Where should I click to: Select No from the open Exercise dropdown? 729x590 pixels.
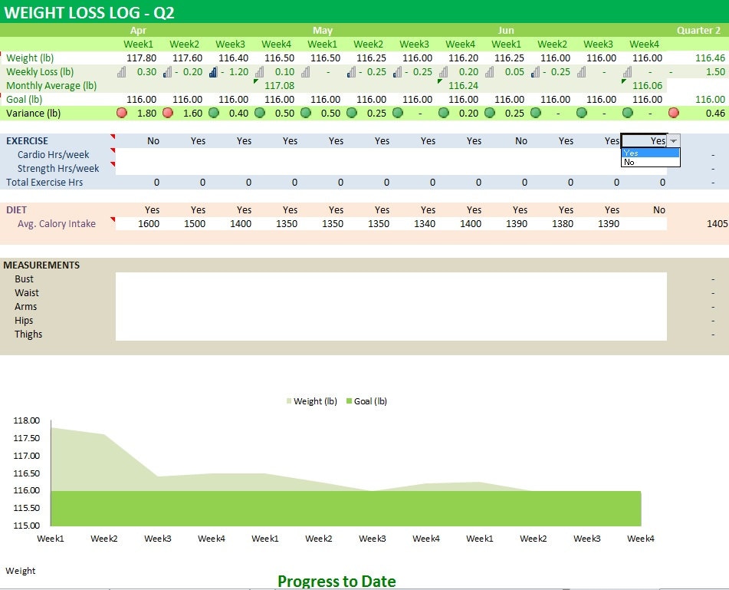[629, 163]
